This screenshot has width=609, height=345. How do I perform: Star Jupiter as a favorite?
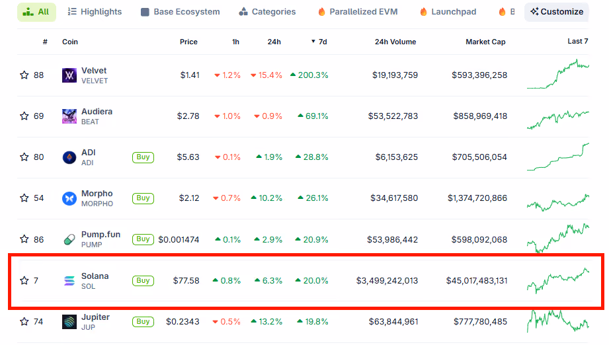(24, 321)
